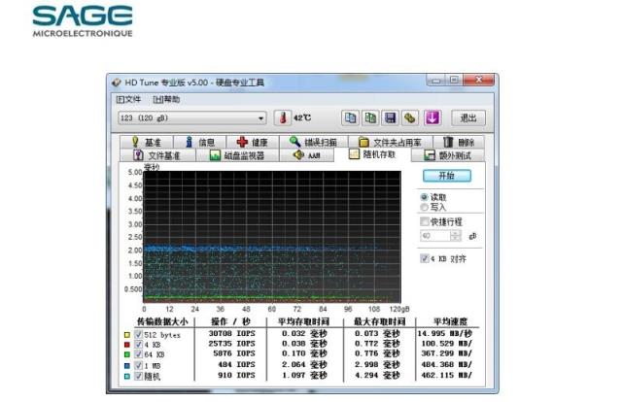The image size is (622, 402).
Task: Toggle the 4 KB 对齐 alignment checkbox
Action: [x=425, y=258]
